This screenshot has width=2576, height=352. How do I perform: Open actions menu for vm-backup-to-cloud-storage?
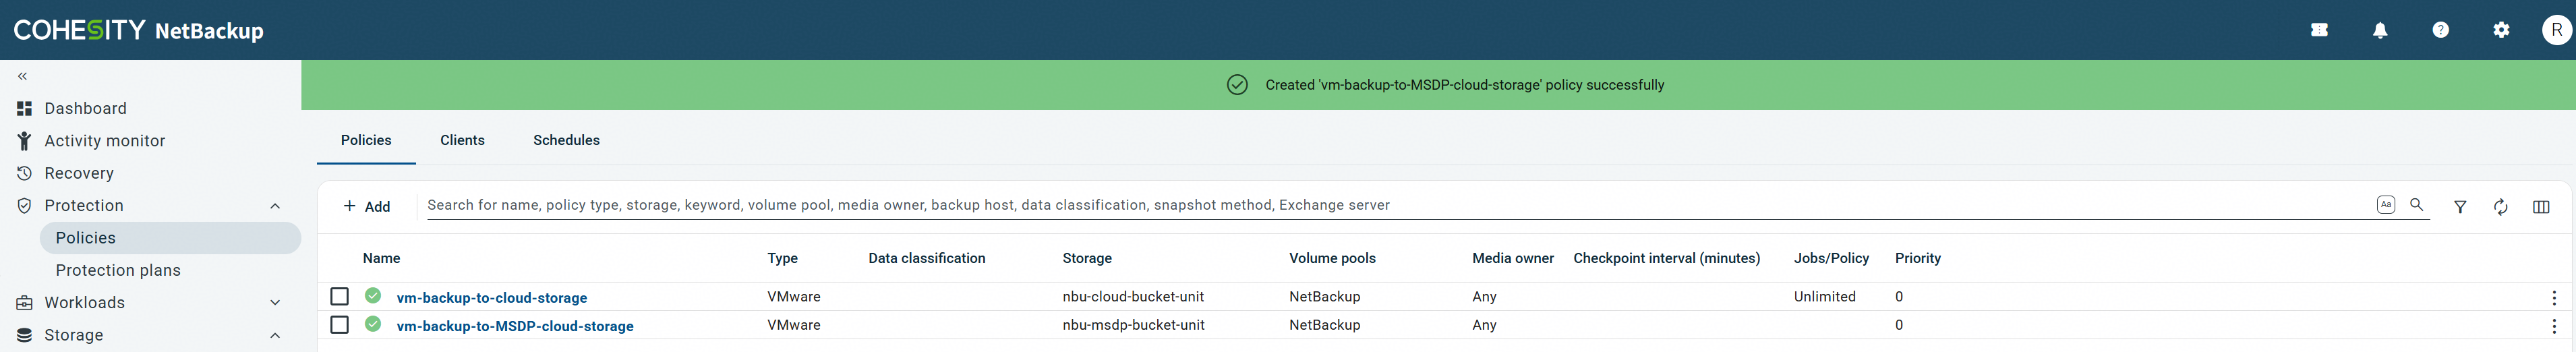2553,297
